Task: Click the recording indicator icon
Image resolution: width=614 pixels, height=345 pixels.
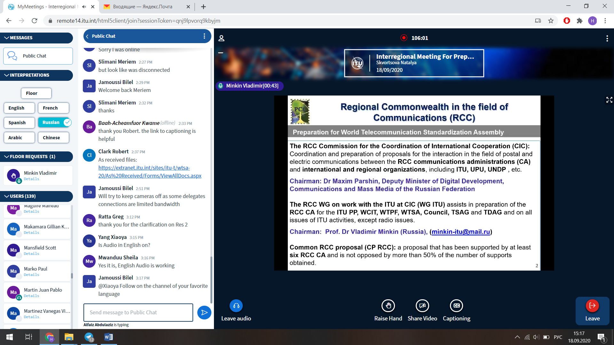Action: click(404, 38)
